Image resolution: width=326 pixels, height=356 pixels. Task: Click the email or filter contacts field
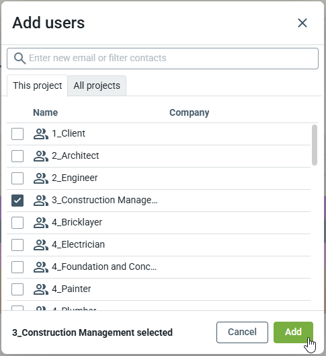[x=163, y=59]
